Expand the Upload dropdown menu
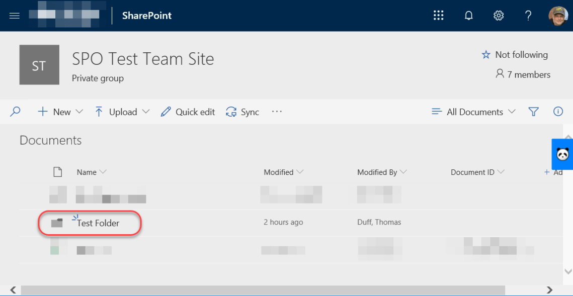 pos(121,112)
